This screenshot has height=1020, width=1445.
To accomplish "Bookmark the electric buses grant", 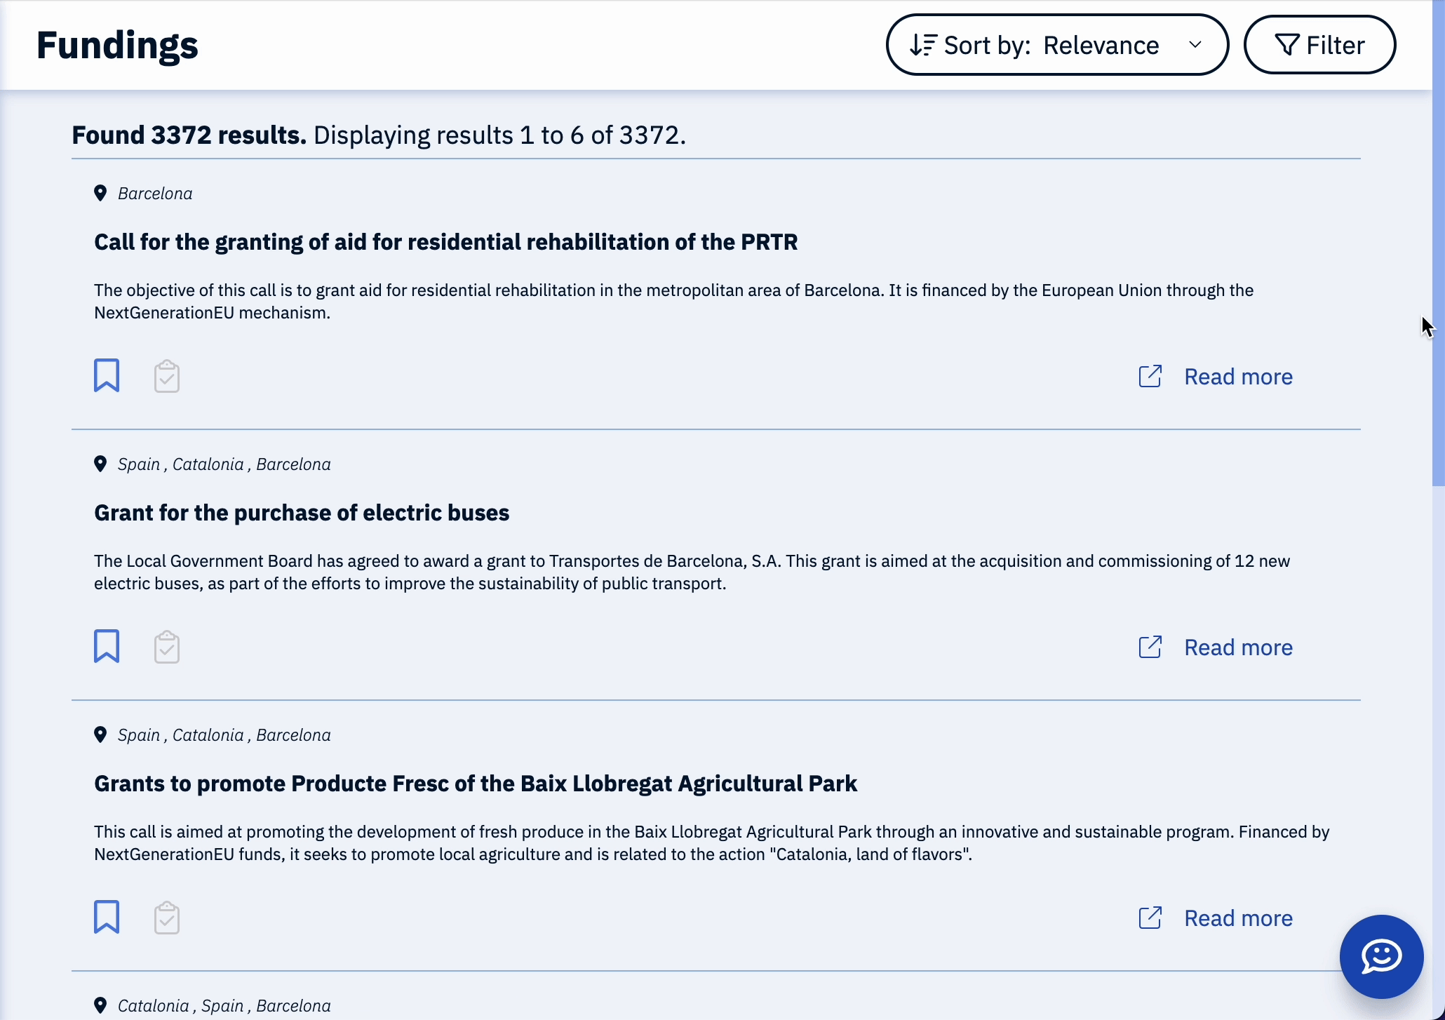I will [107, 647].
